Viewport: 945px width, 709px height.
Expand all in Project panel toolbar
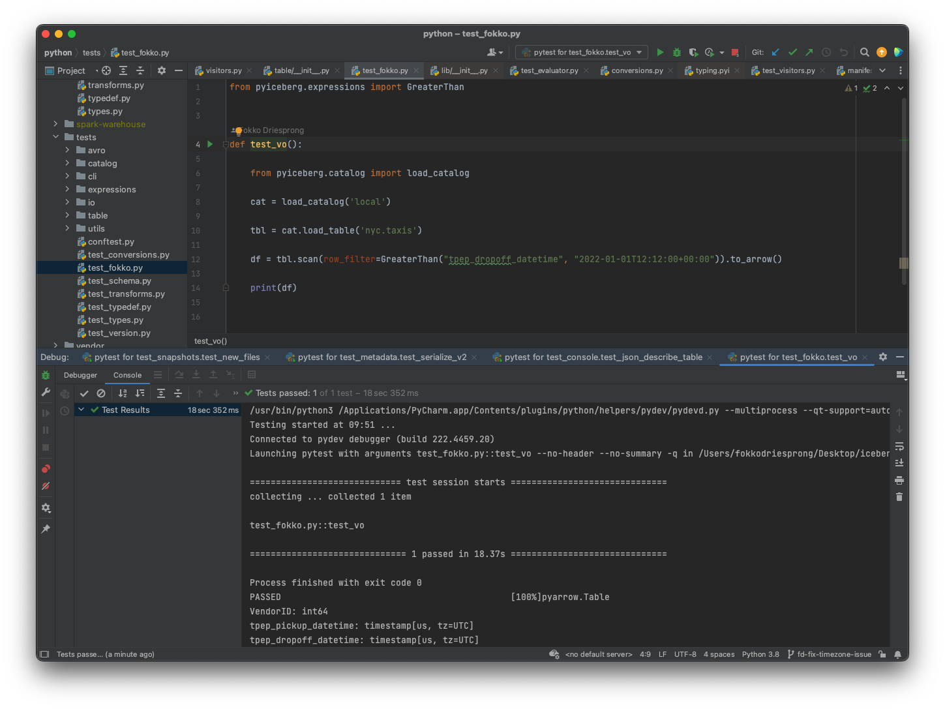click(x=123, y=70)
